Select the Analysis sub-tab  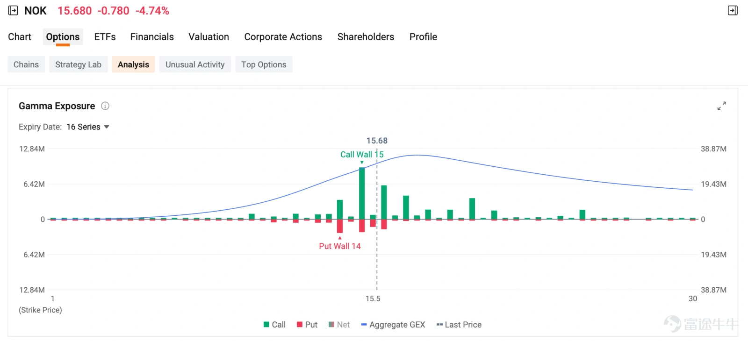tap(133, 64)
